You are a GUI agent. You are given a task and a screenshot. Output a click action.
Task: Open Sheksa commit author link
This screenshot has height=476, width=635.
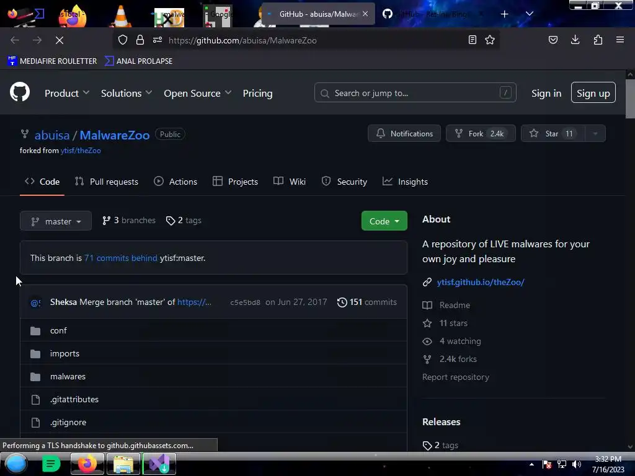click(63, 302)
